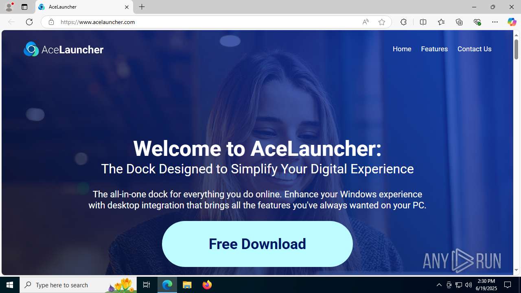This screenshot has height=293, width=521.
Task: Open the Collections panel
Action: (x=459, y=22)
